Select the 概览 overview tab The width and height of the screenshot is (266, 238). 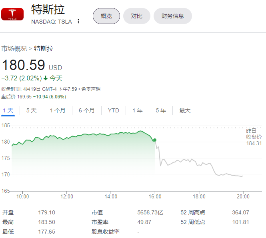(106, 16)
